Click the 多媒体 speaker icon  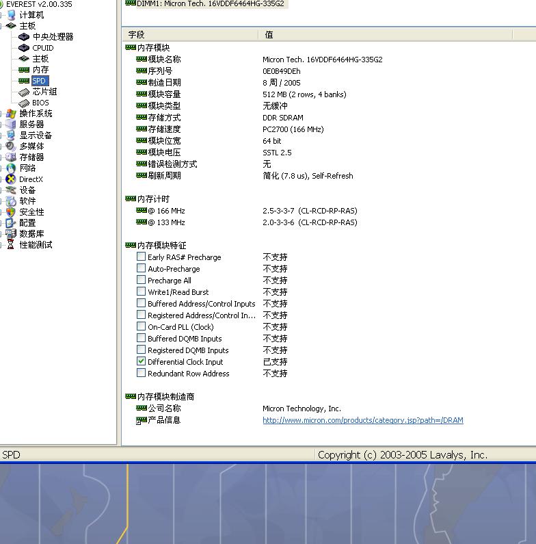click(x=11, y=146)
